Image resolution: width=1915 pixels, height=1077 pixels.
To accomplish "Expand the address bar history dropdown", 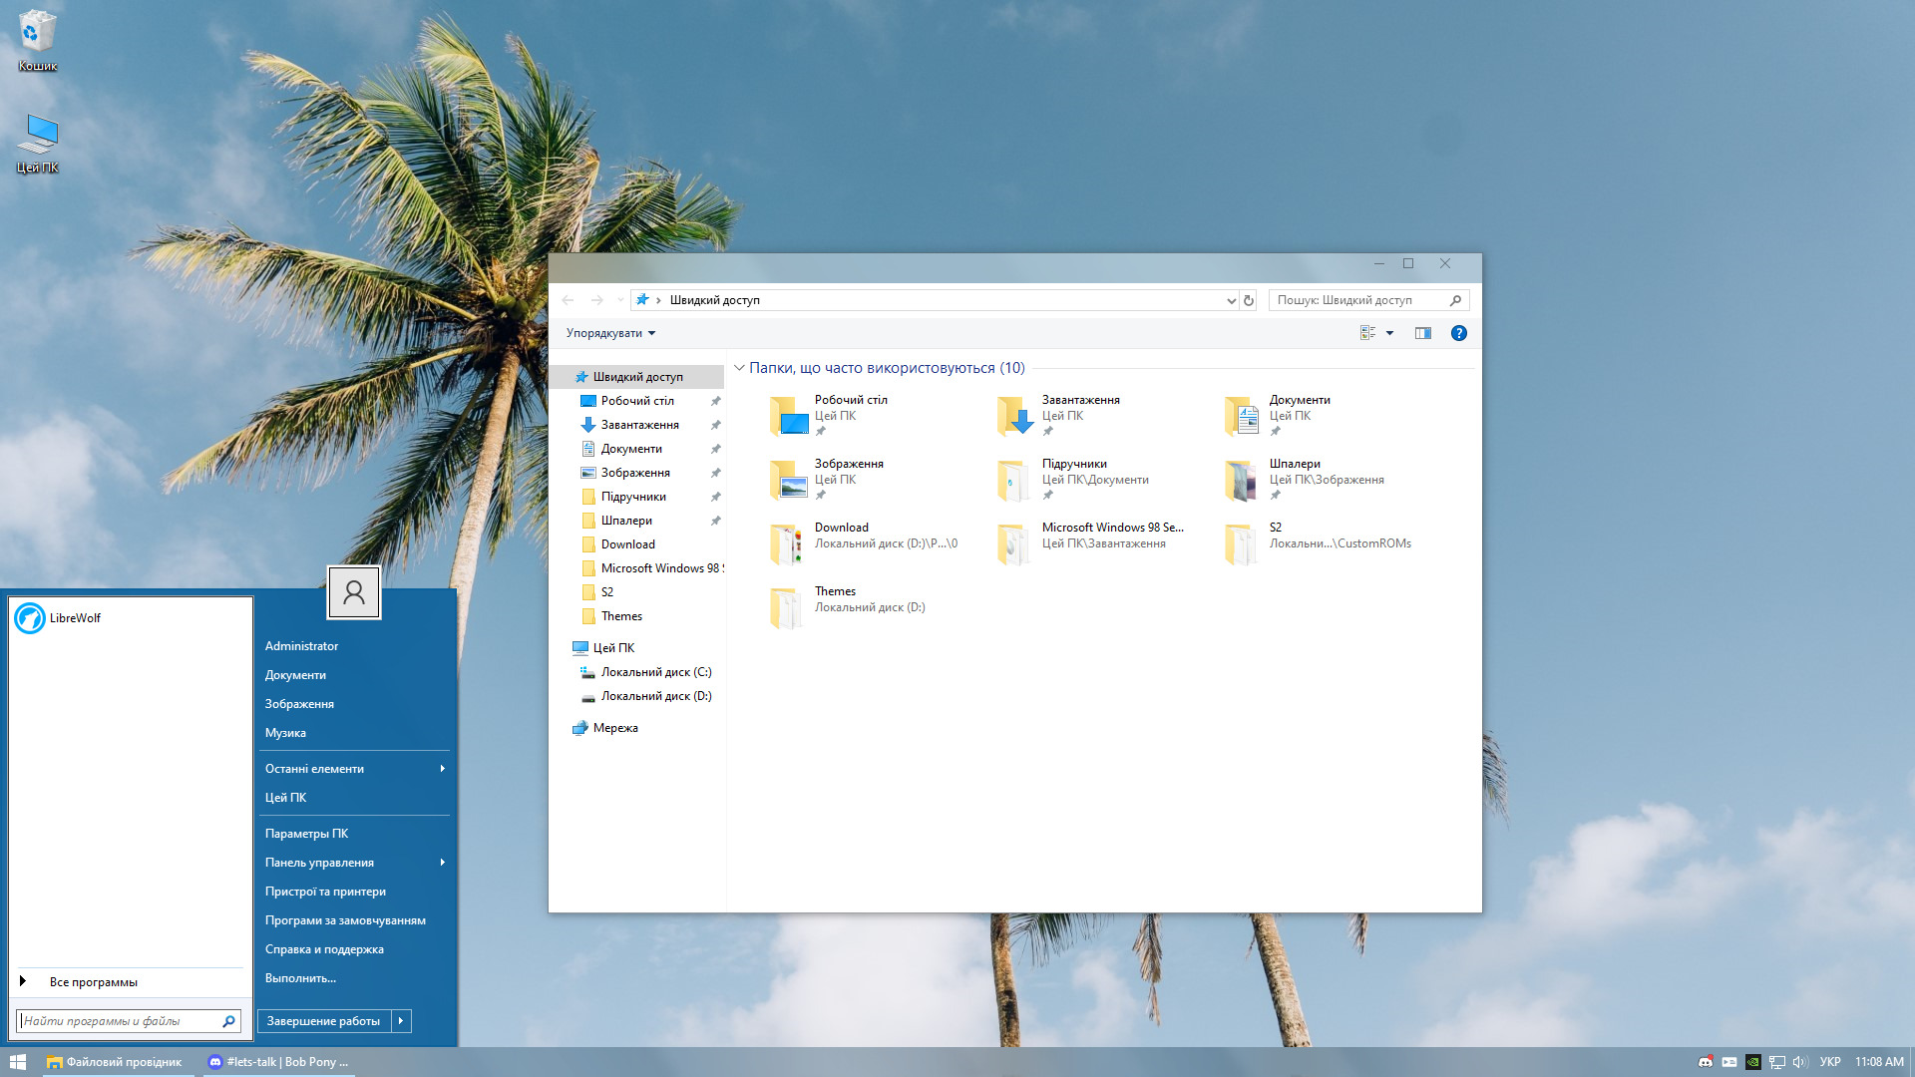I will [x=1231, y=300].
